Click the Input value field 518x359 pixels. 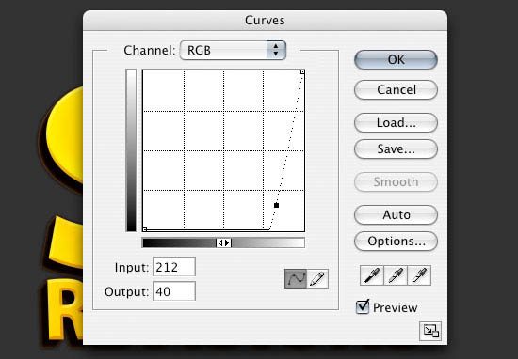click(x=174, y=267)
